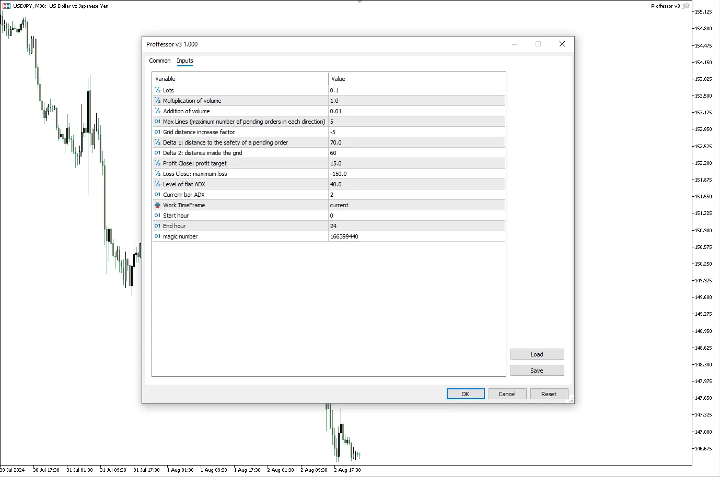Click the Lots variable type icon
The height and width of the screenshot is (477, 720).
(157, 90)
